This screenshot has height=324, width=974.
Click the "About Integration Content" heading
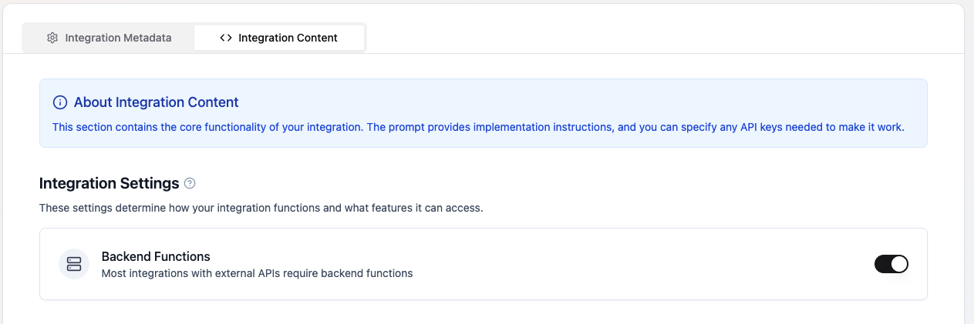[157, 102]
